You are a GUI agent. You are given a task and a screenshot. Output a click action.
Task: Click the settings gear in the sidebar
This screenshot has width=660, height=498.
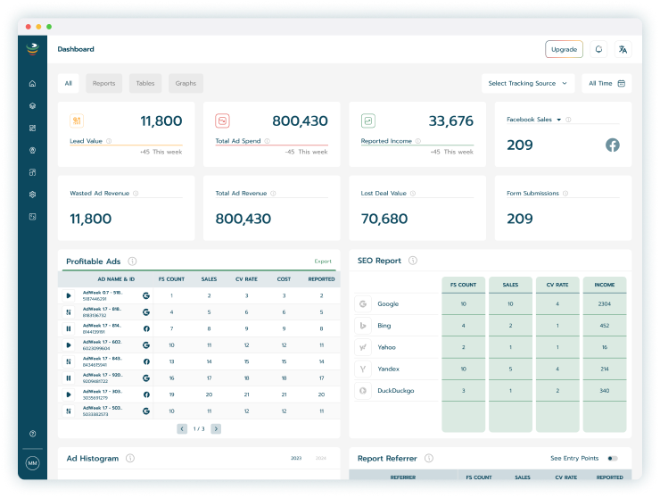pos(33,194)
